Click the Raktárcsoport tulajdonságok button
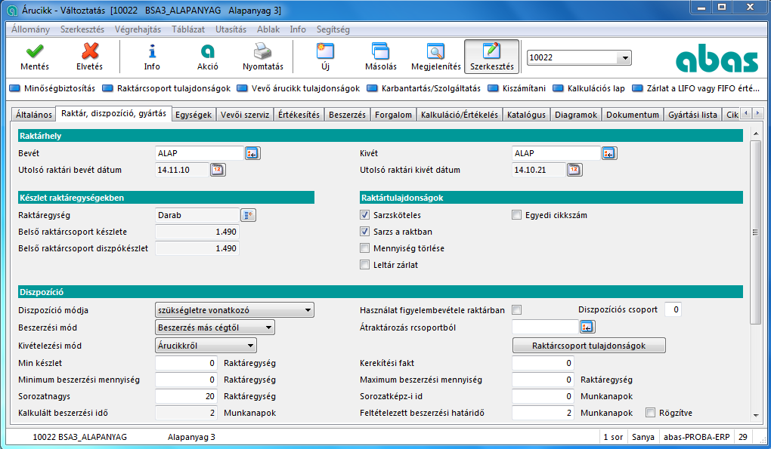Viewport: 771px width, 449px height. [589, 346]
